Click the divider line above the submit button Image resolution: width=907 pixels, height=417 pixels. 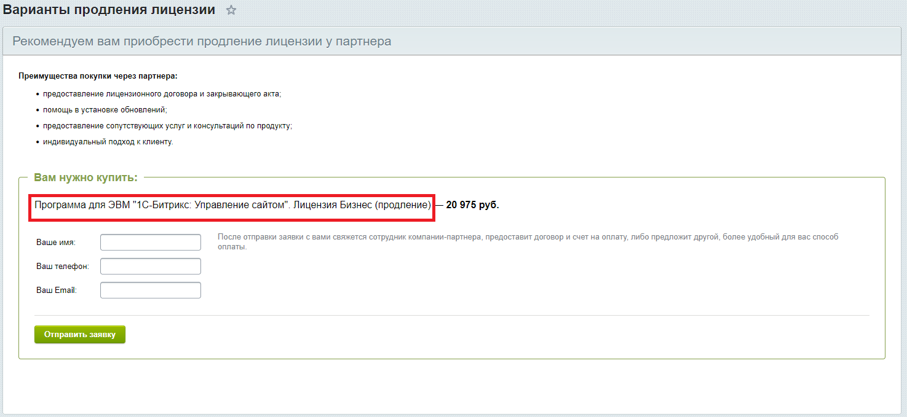[452, 315]
